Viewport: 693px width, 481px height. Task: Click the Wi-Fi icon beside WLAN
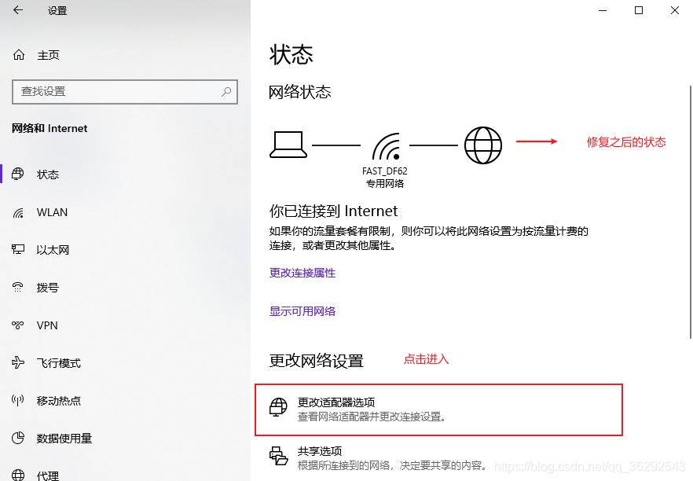(x=18, y=213)
